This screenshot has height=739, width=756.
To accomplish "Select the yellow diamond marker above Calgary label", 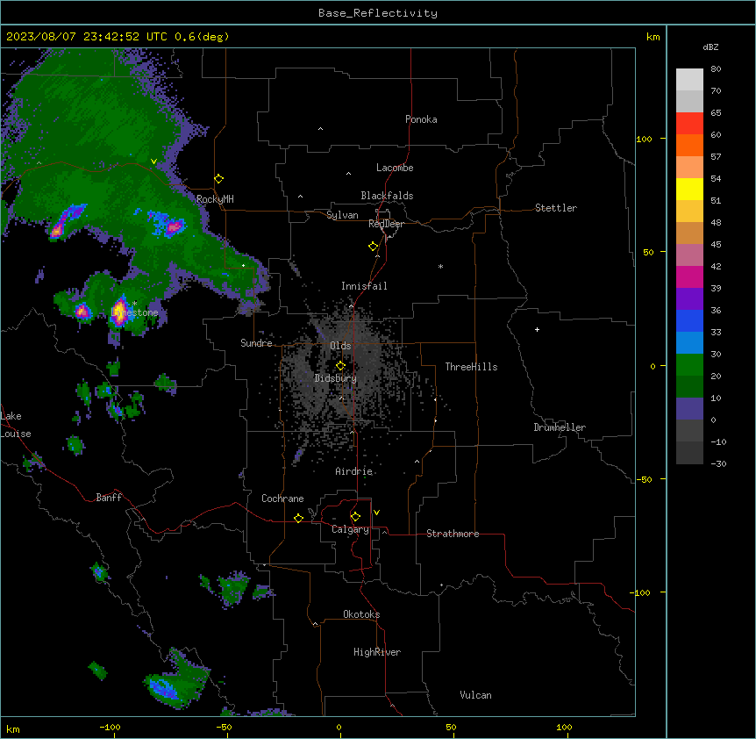I will click(x=356, y=517).
